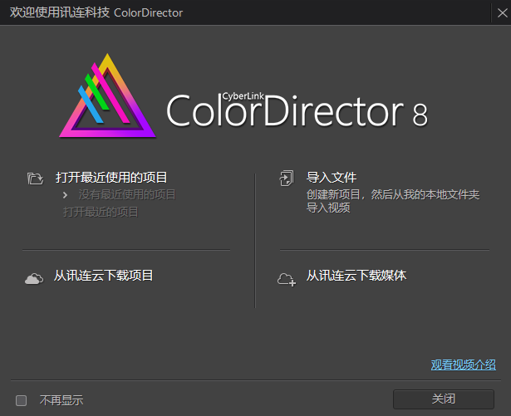Click the 关闭 button
Image resolution: width=511 pixels, height=416 pixels.
[444, 399]
